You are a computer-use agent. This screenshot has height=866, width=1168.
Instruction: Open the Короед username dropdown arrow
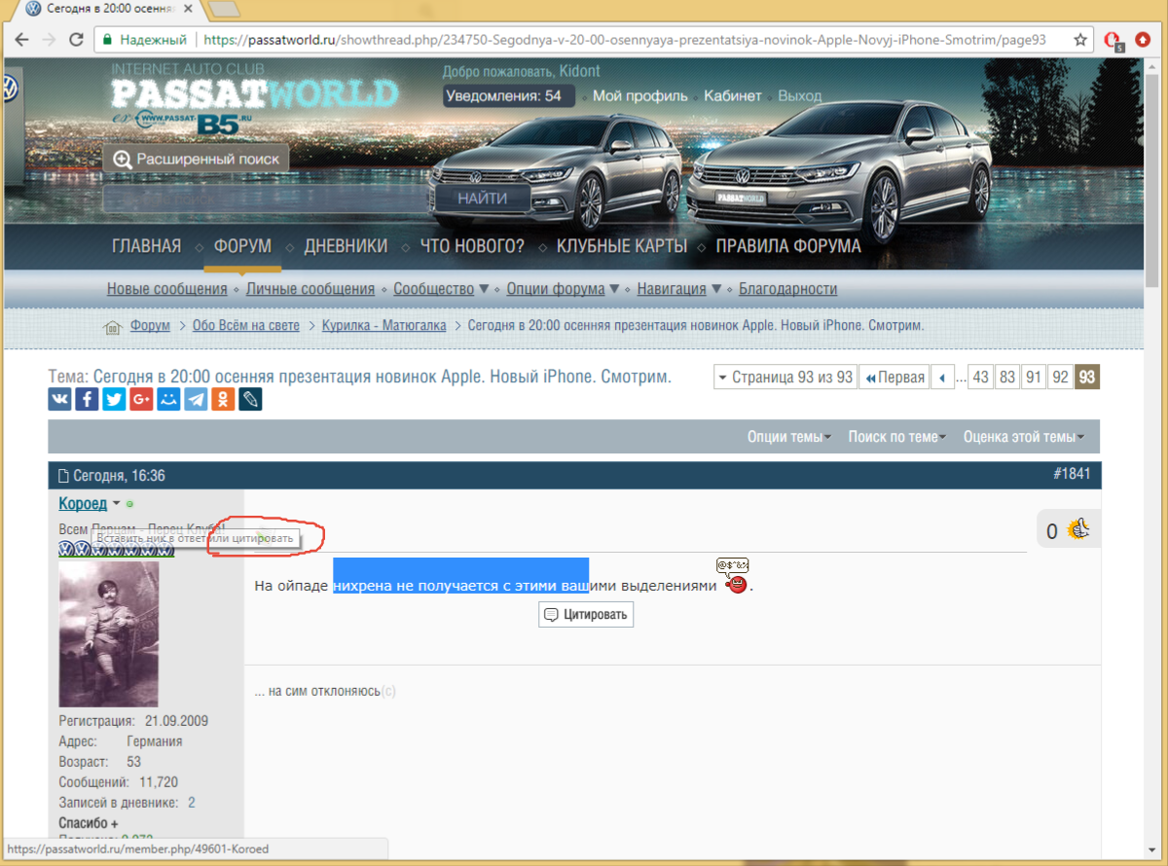point(116,504)
